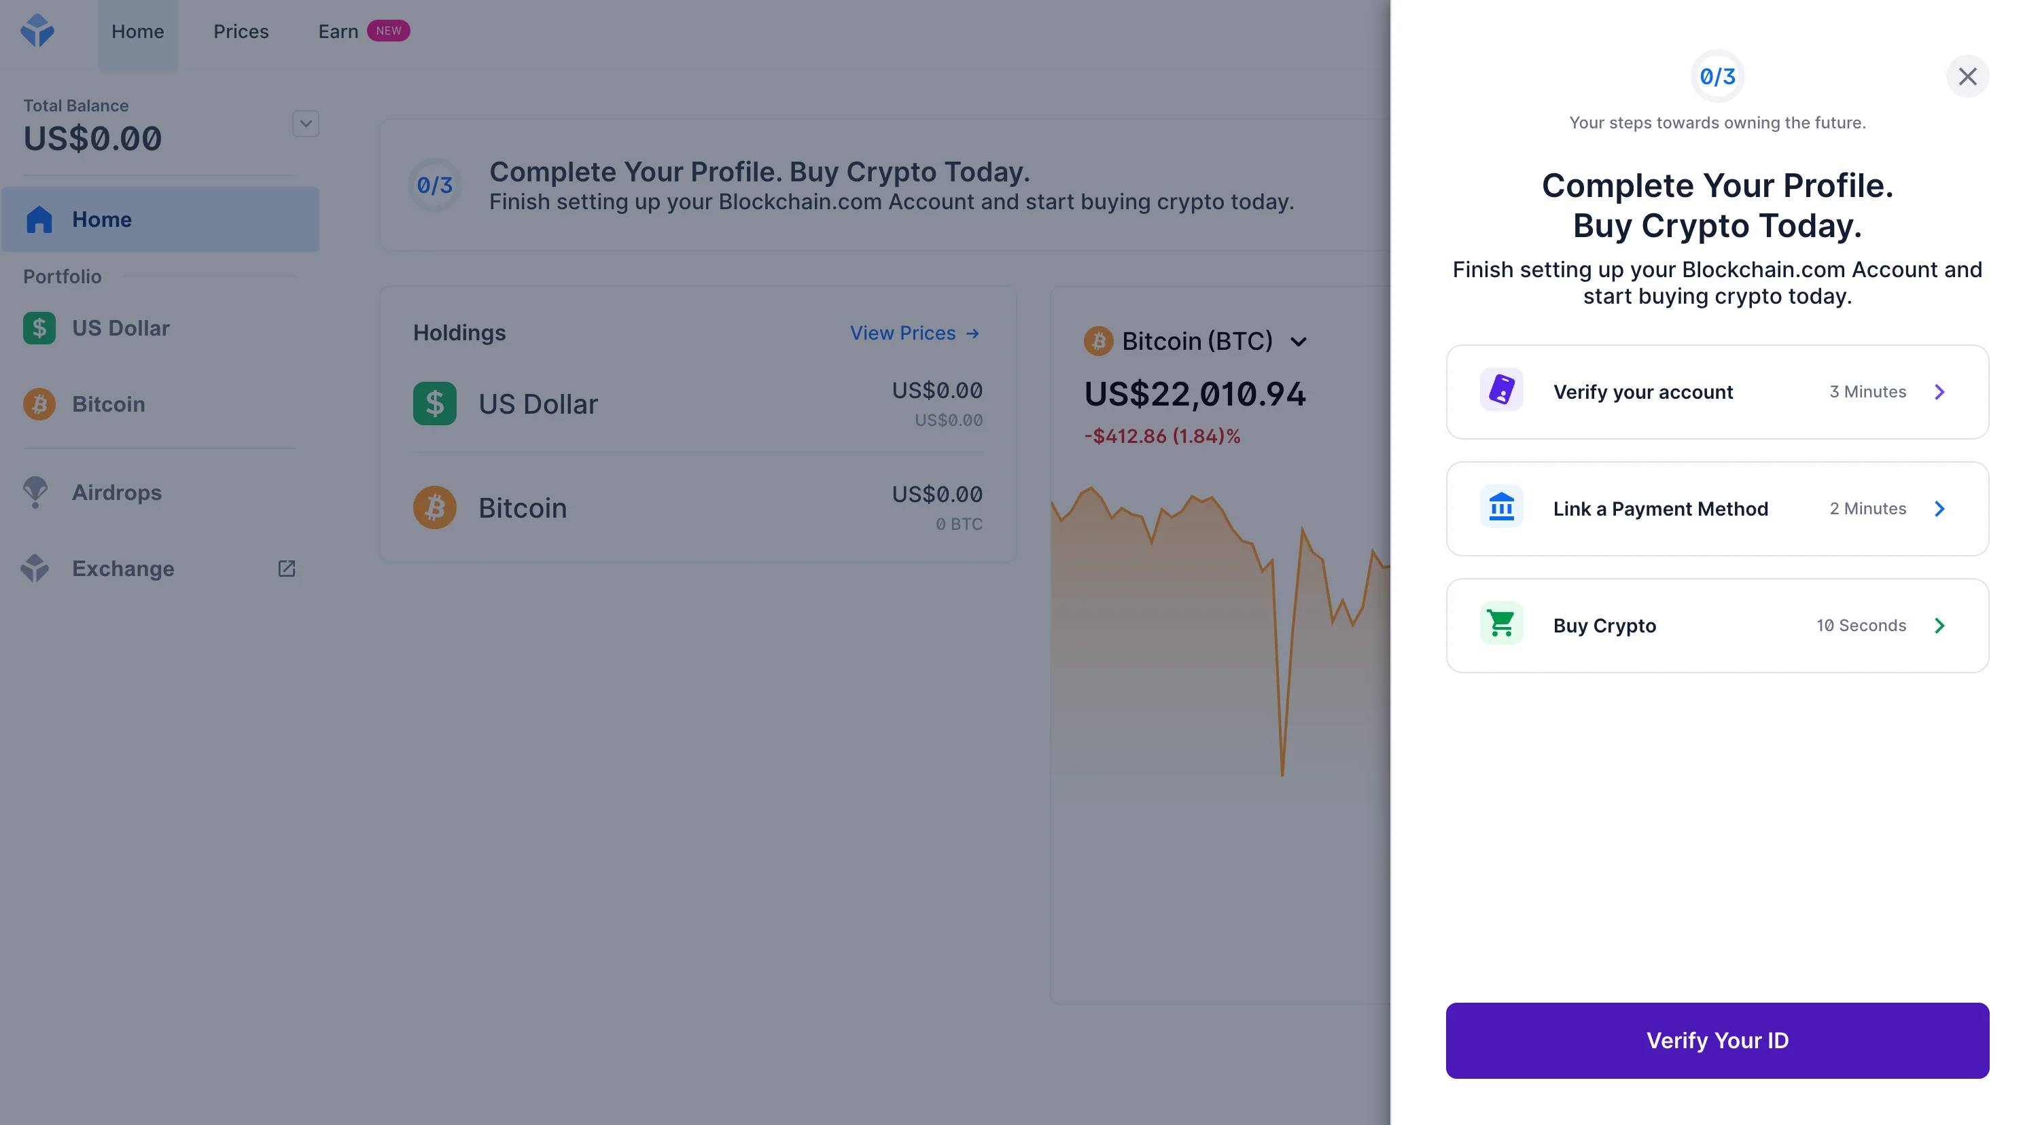The width and height of the screenshot is (2040, 1125).
Task: Click the bank icon for Link a Payment Method
Action: coord(1500,507)
